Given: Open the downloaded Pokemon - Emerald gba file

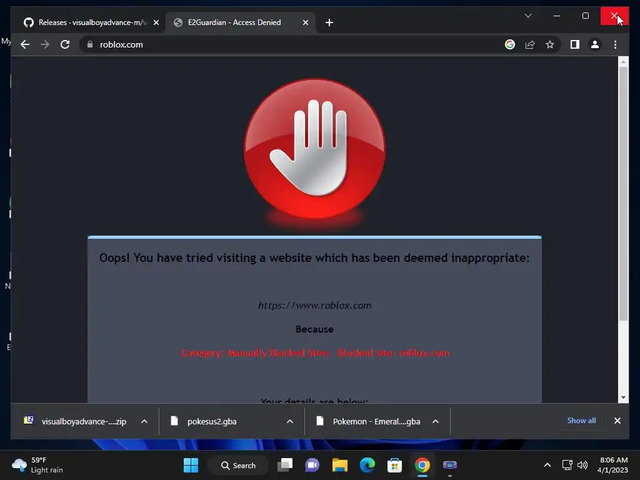Looking at the screenshot, I should click(369, 421).
